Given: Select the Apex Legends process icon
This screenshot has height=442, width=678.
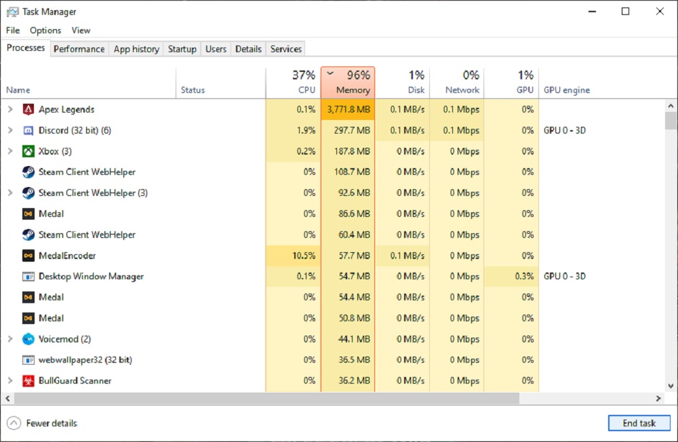Looking at the screenshot, I should pos(28,109).
